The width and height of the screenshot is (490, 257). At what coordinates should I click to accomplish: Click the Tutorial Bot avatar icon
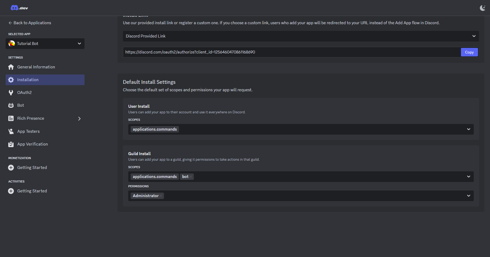[x=12, y=44]
